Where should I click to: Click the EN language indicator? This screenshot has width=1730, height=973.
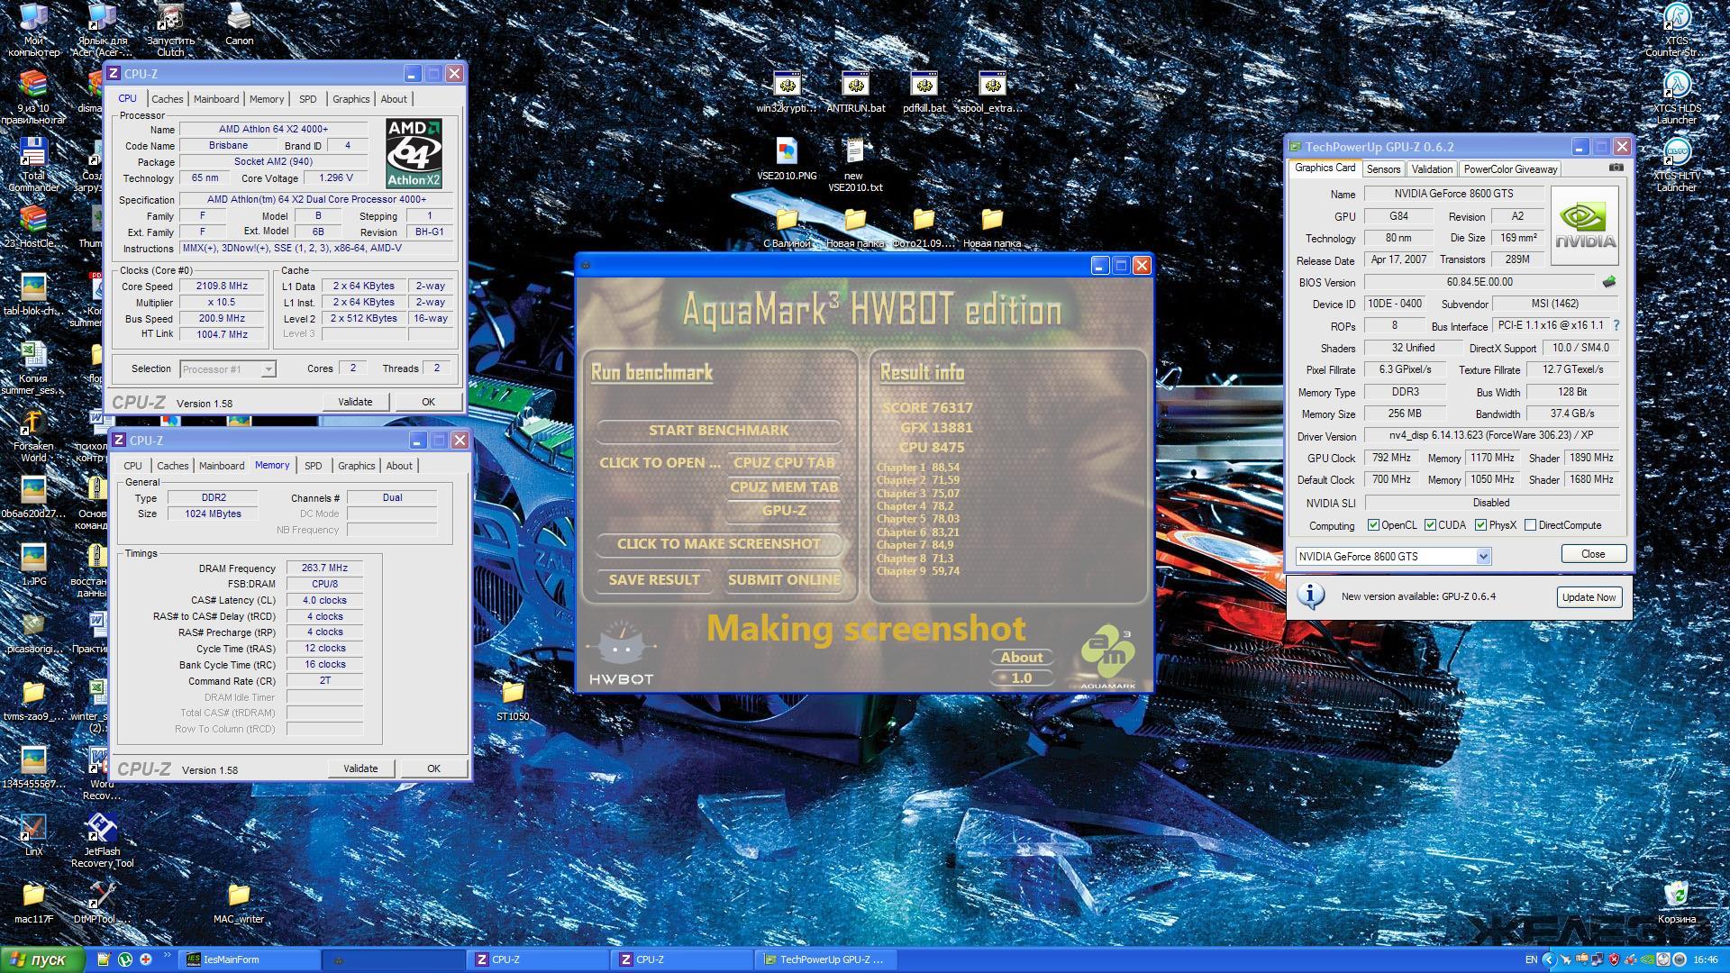(x=1531, y=959)
